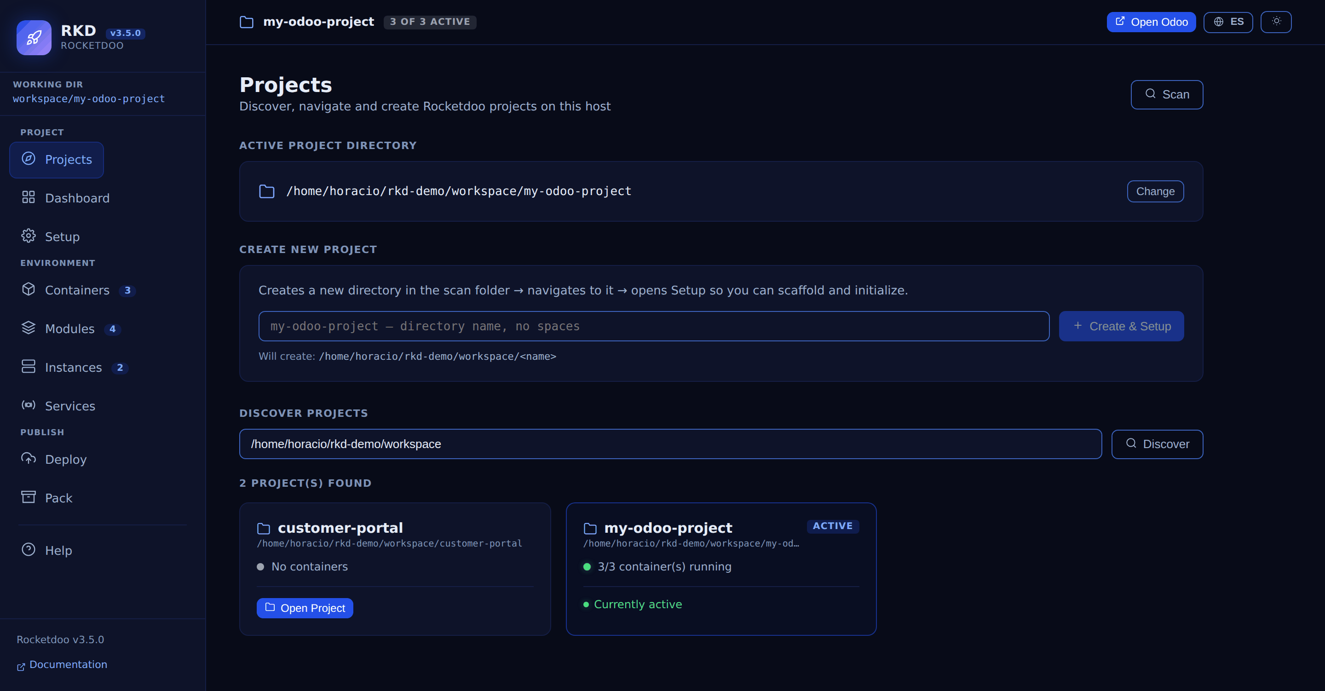Click Open Project on customer-portal card
The height and width of the screenshot is (691, 1325).
tap(305, 608)
